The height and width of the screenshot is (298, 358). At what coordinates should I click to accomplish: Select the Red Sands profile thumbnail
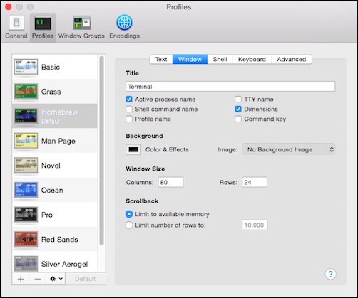click(26, 239)
